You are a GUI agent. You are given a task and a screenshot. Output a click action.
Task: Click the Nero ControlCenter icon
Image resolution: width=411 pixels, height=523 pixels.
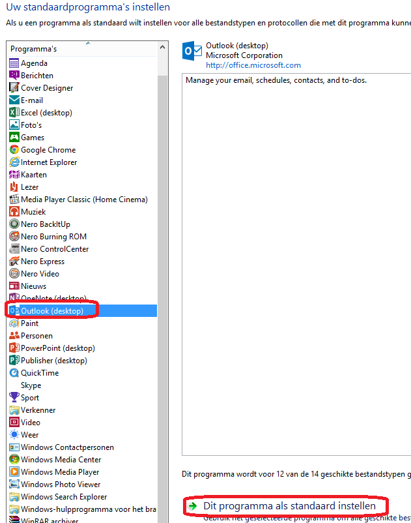click(x=14, y=248)
